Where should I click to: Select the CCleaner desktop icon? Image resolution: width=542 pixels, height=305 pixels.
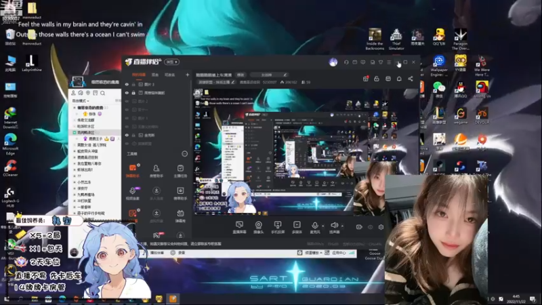pyautogui.click(x=10, y=168)
